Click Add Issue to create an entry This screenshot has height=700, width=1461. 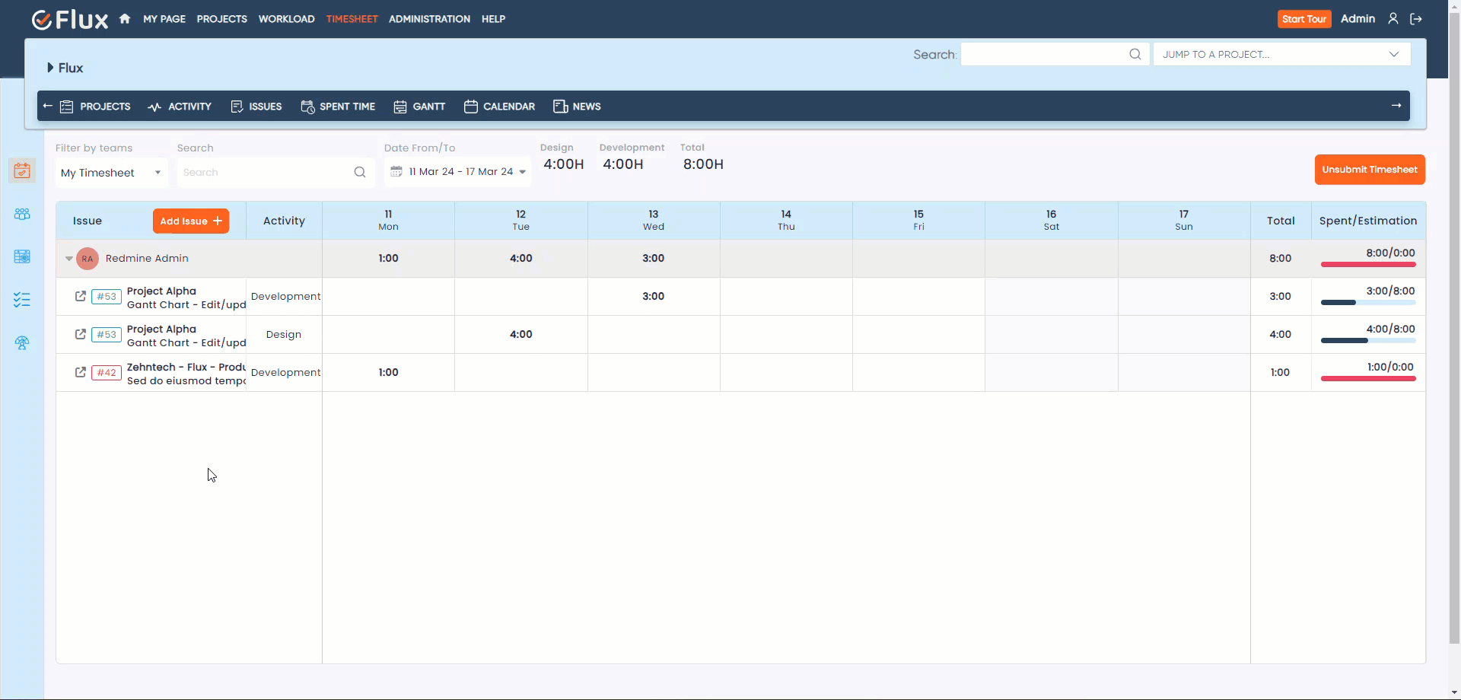point(191,221)
